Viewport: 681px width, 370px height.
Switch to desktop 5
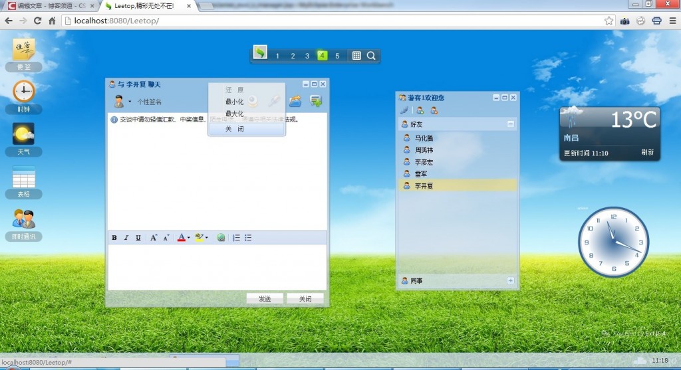pos(337,56)
